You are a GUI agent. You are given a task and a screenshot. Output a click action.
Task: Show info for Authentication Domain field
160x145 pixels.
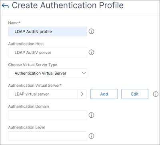91,115
